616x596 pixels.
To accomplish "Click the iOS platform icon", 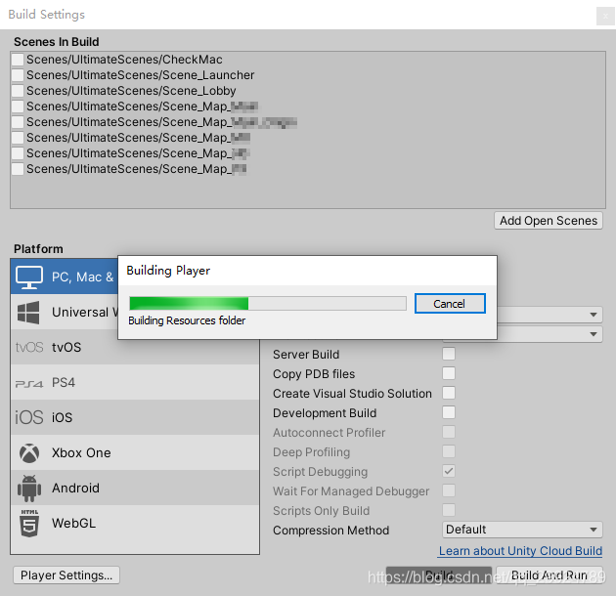I will click(29, 417).
